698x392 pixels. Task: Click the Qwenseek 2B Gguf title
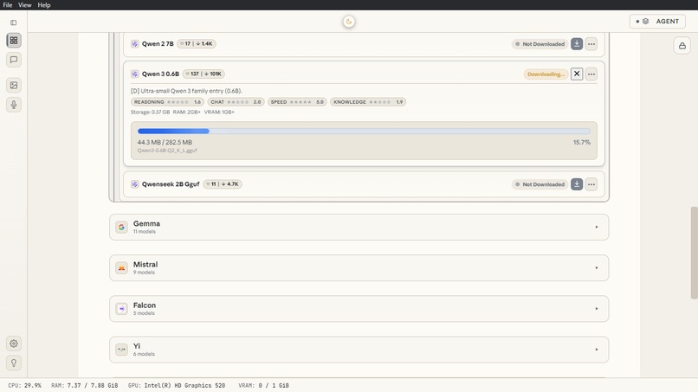pyautogui.click(x=171, y=184)
